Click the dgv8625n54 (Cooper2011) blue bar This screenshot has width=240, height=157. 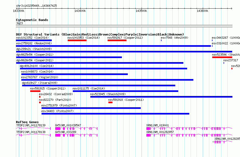69,57
